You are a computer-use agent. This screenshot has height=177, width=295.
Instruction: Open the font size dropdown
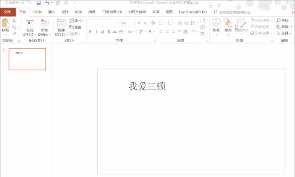click(134, 23)
